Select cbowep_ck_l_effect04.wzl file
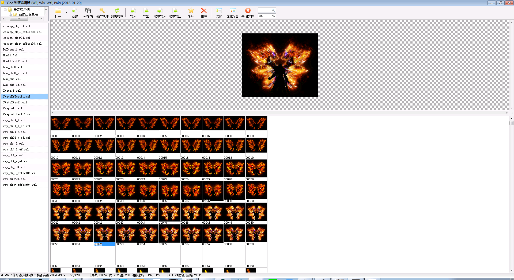Image resolution: width=514 pixels, height=280 pixels. point(25,32)
